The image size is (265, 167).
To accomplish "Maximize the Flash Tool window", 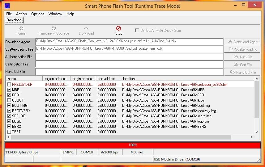I will click(x=244, y=5).
